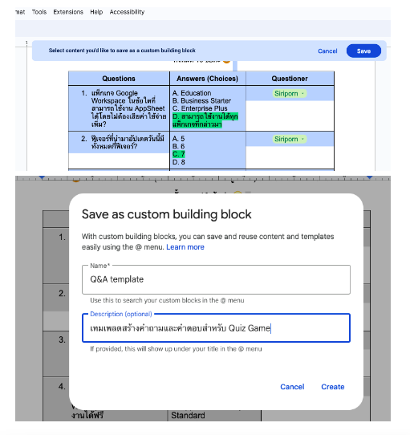Image resolution: width=410 pixels, height=435 pixels.
Task: Click the left indent marker on ruler
Action: point(42,177)
